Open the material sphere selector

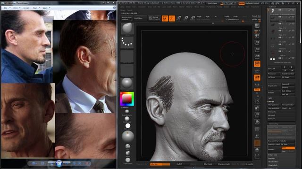tap(127, 84)
